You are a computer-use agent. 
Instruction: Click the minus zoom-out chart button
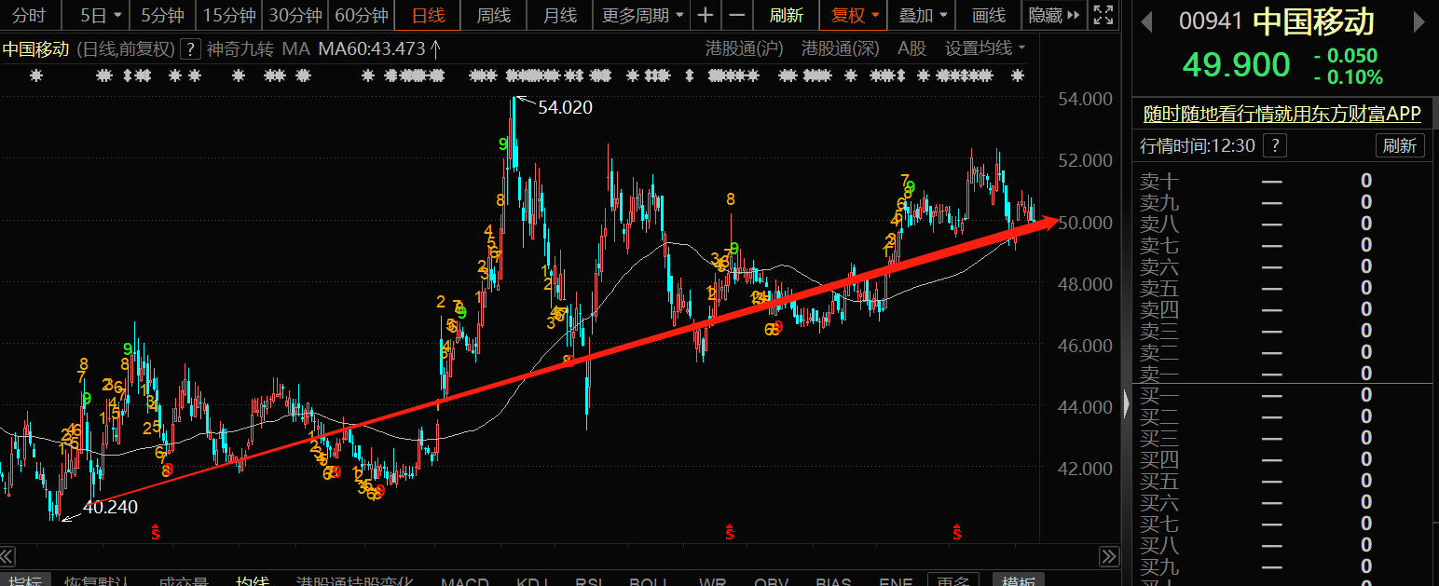736,16
